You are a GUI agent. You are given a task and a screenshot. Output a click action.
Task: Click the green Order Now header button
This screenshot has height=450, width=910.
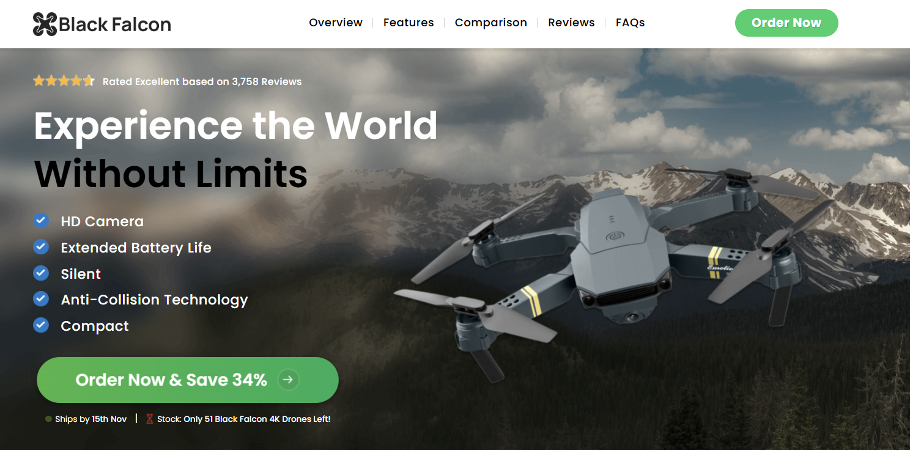tap(786, 23)
